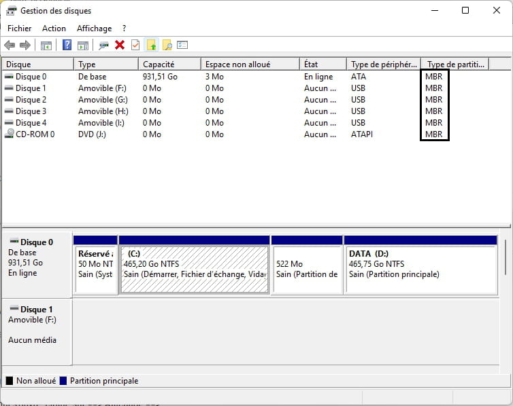
Task: Click the Back arrow in the toolbar
Action: click(10, 45)
